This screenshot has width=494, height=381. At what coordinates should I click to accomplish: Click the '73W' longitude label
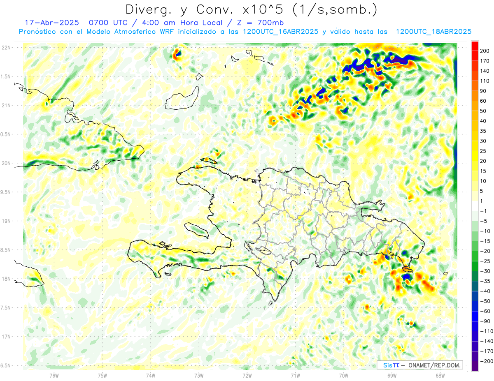click(x=199, y=375)
